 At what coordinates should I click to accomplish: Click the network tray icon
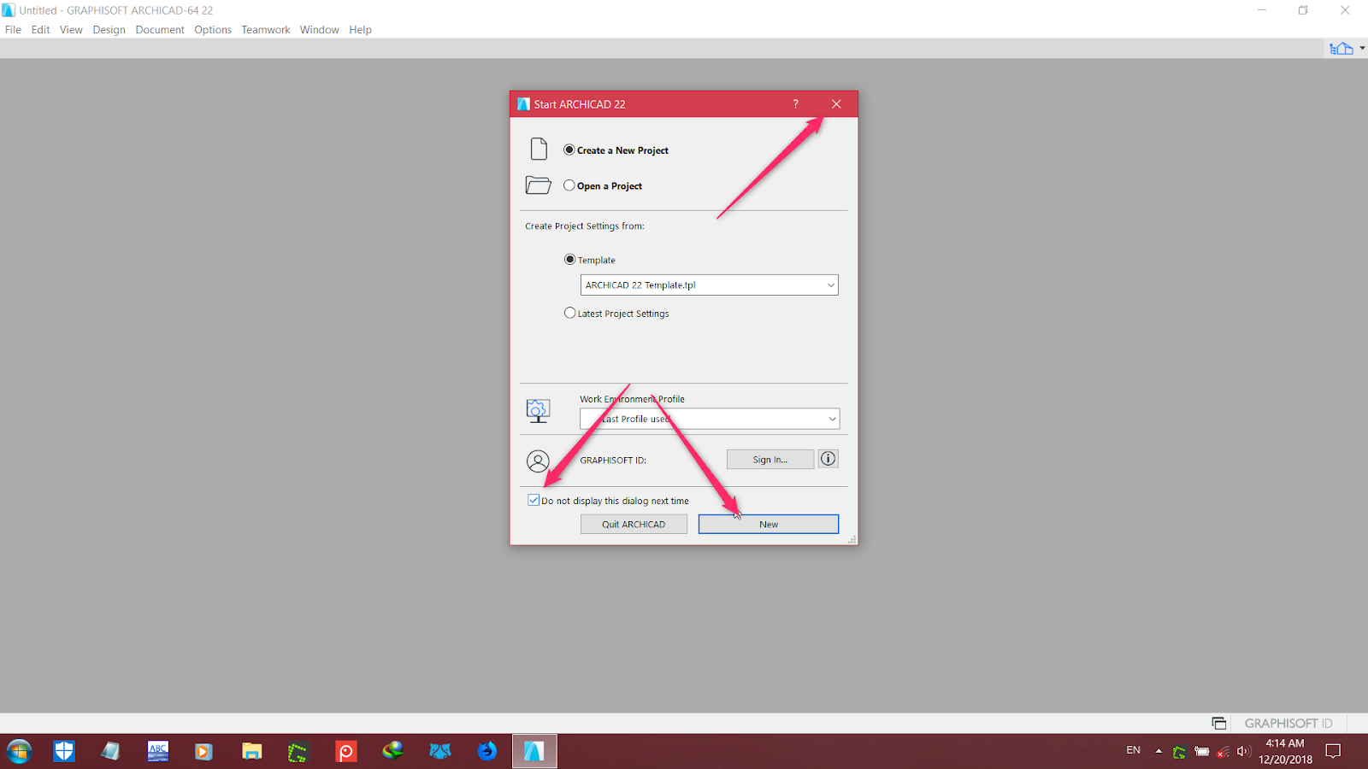pos(1223,752)
